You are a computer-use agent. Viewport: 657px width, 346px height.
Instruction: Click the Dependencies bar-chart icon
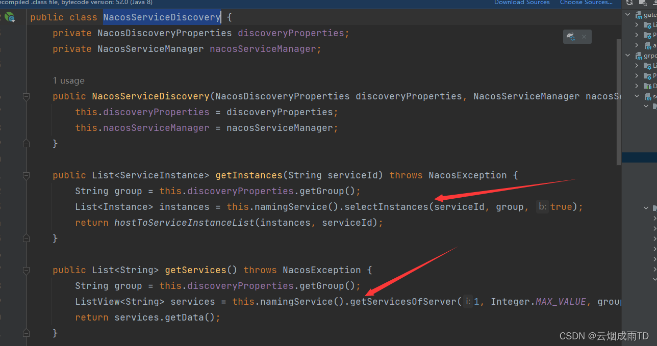[x=647, y=86]
